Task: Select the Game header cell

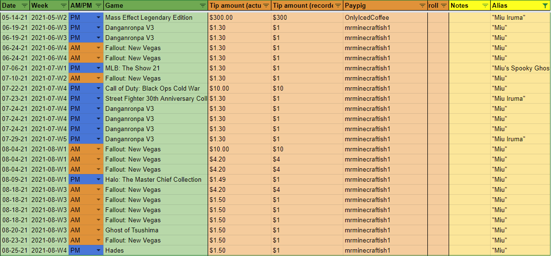Action: click(x=155, y=6)
